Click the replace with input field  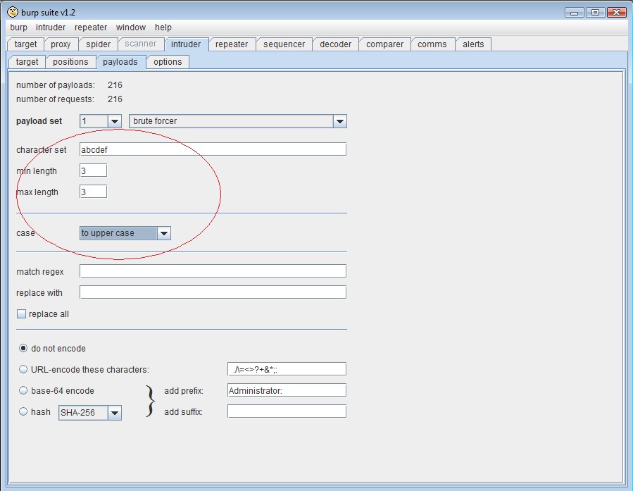[x=213, y=292]
